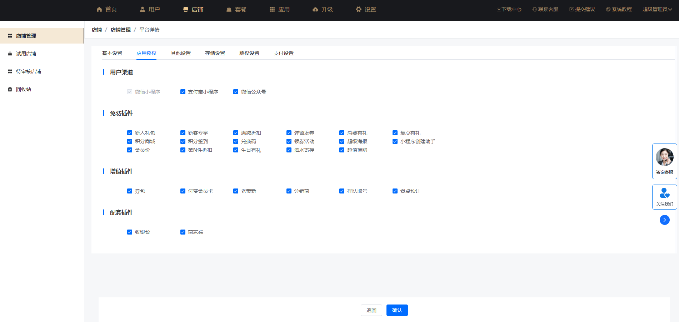Click the customer service avatar thumbnail

point(664,157)
